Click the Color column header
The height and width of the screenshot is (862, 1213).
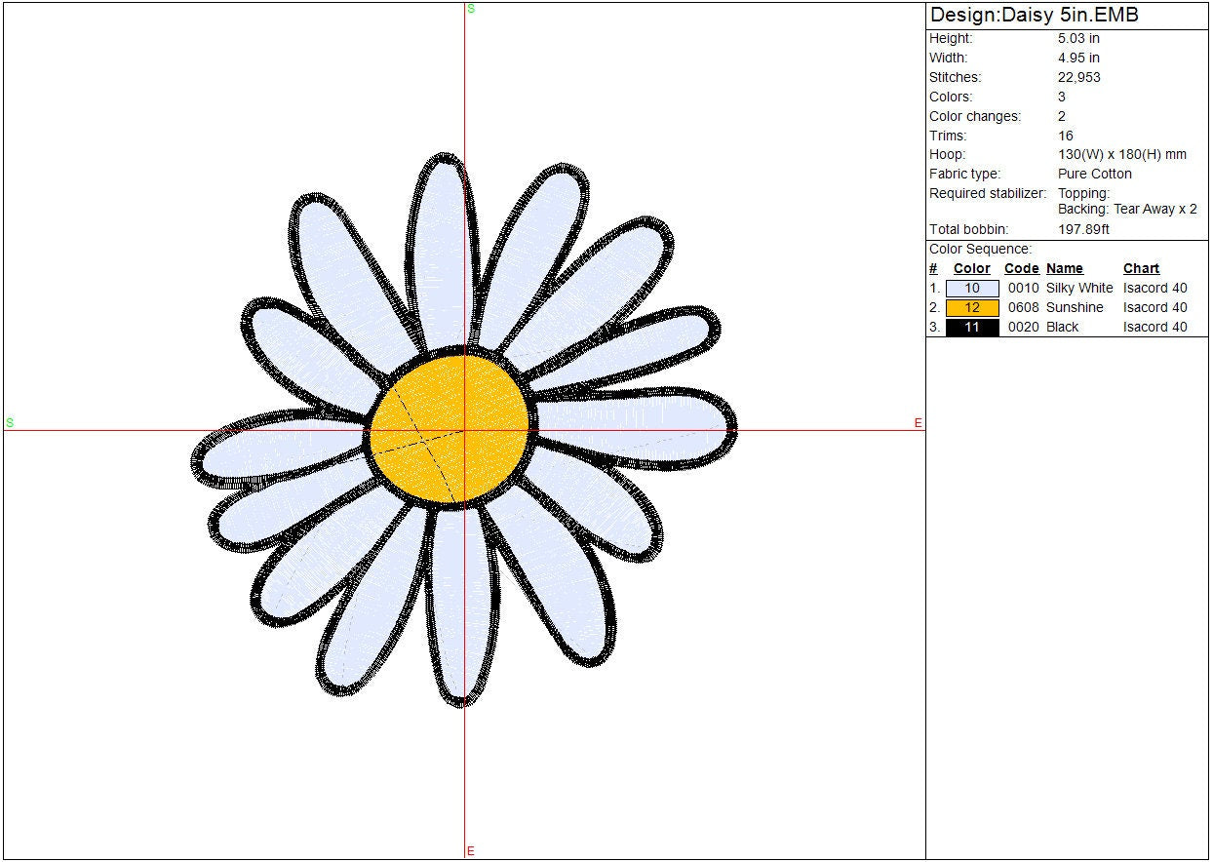(971, 269)
